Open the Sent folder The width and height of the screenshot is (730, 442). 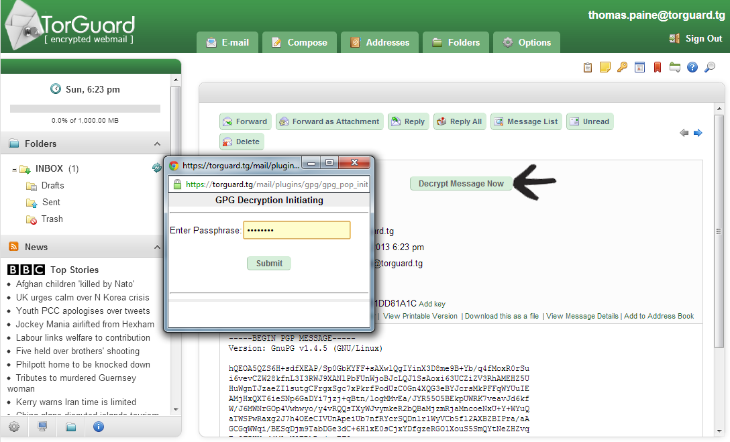(51, 202)
